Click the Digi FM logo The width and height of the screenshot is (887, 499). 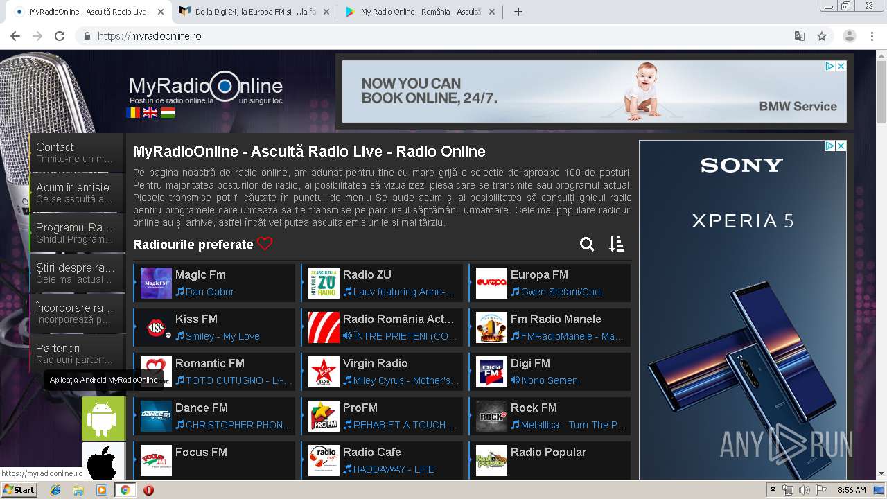(491, 372)
